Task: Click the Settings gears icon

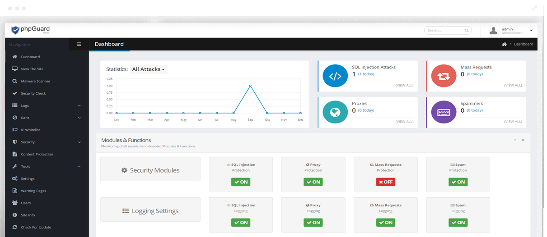Action: [15, 178]
